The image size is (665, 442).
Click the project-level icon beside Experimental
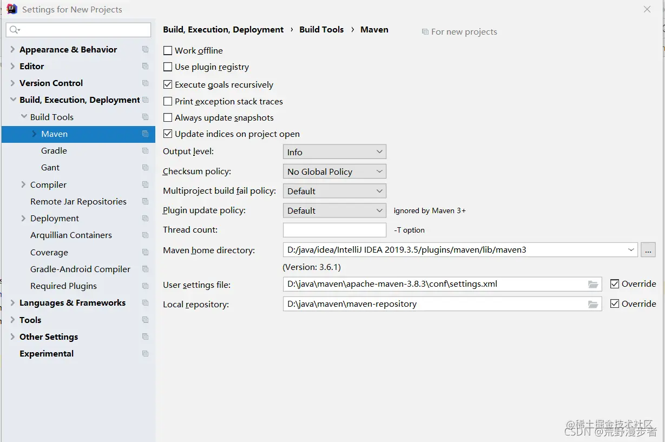[145, 353]
